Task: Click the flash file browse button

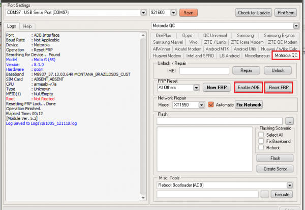Action: pos(289,121)
